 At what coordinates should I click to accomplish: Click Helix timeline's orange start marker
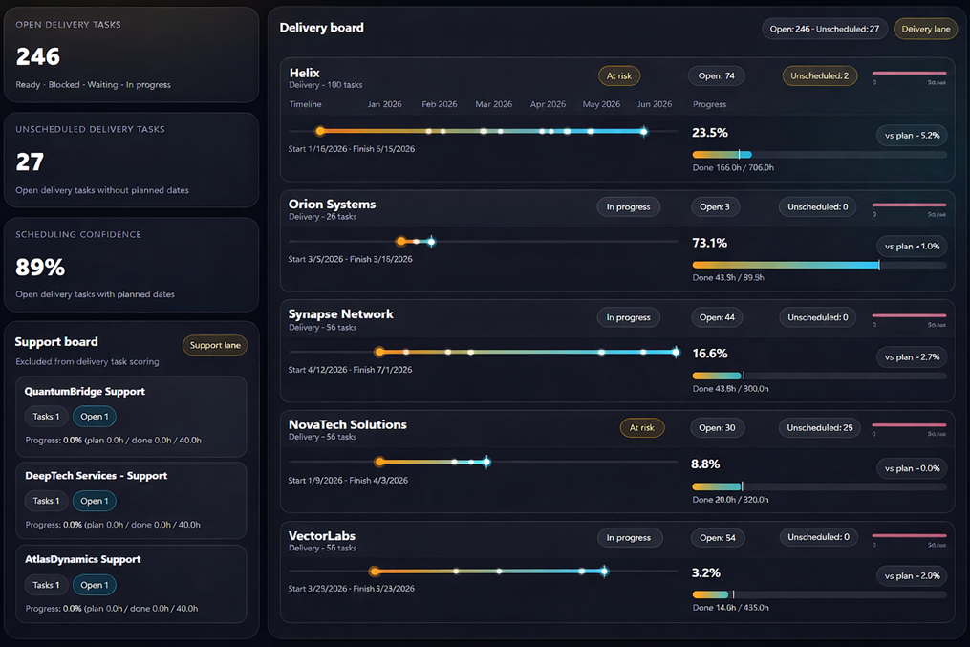[x=320, y=131]
